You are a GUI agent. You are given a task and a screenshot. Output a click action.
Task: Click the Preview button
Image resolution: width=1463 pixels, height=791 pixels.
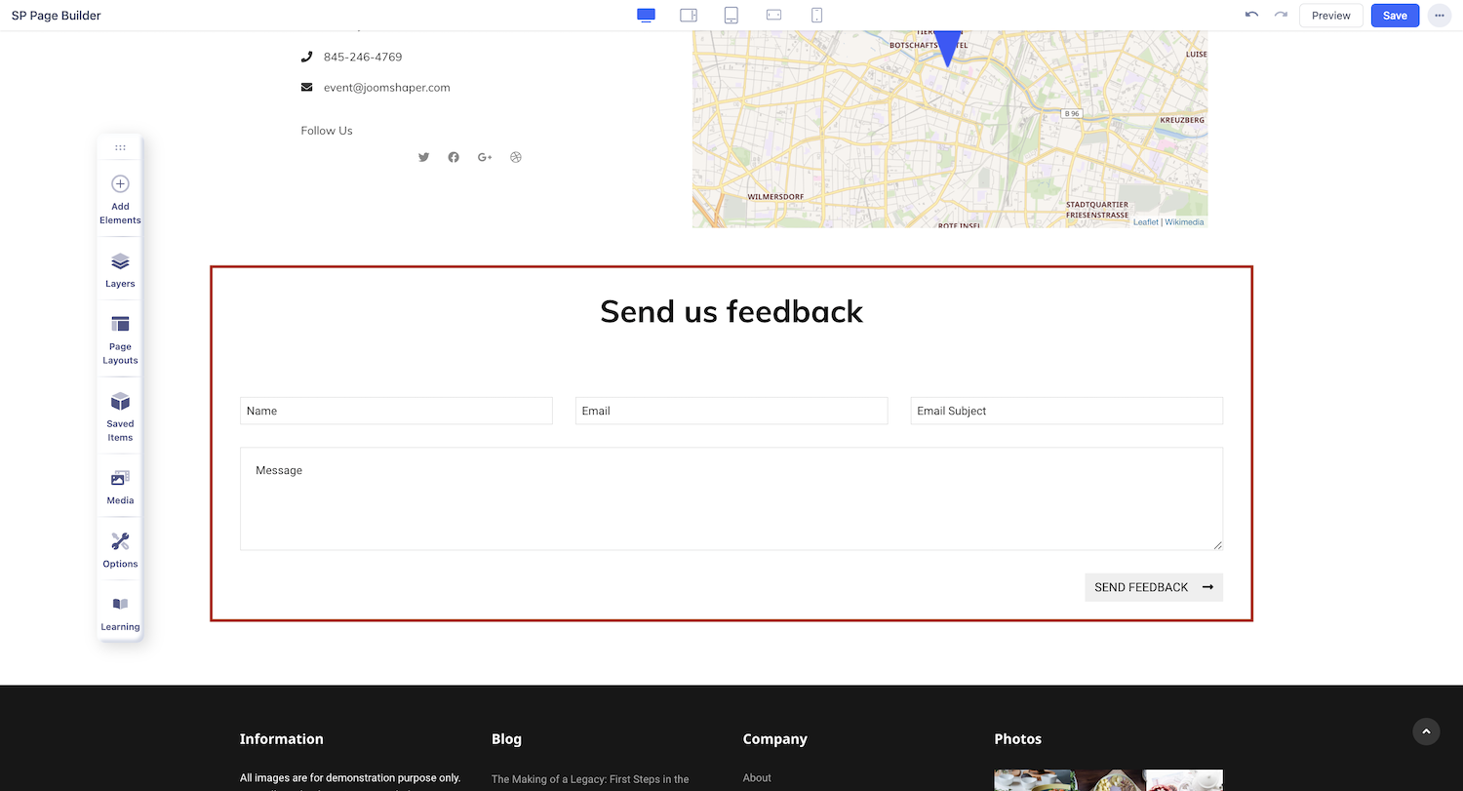click(1330, 16)
